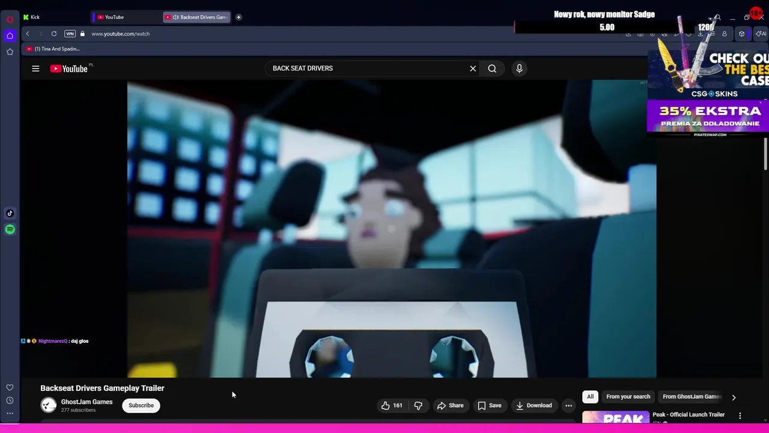The image size is (769, 433).
Task: Start voice search with the microphone
Action: pos(519,69)
